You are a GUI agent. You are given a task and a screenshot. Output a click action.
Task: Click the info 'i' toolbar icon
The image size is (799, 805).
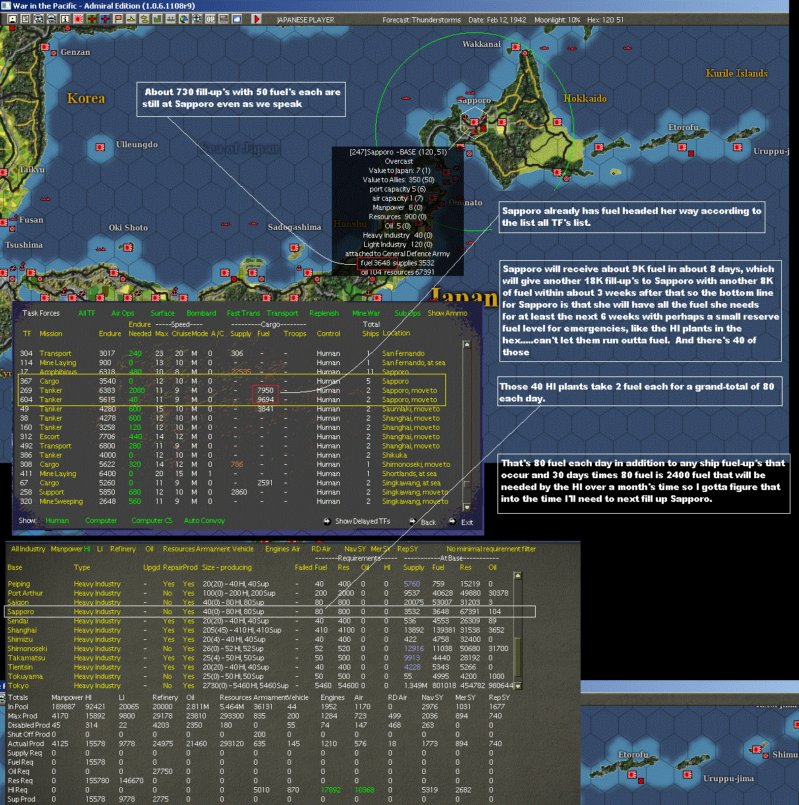(x=65, y=19)
